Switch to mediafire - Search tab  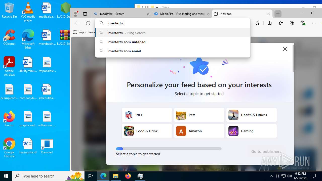pyautogui.click(x=122, y=14)
